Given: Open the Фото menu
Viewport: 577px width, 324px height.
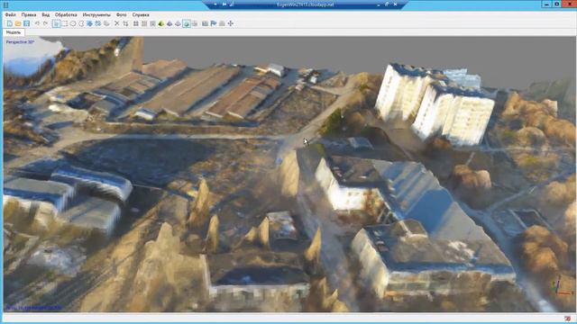Looking at the screenshot, I should coord(121,14).
